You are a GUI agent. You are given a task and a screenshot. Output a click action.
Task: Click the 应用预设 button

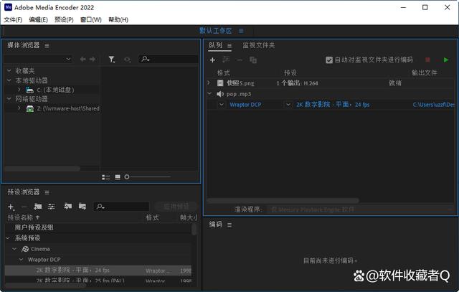[x=176, y=207]
